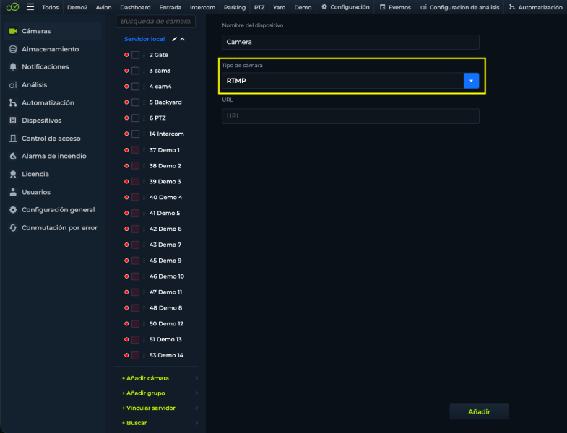The image size is (567, 433).
Task: Click into the URL input field
Action: [x=350, y=116]
